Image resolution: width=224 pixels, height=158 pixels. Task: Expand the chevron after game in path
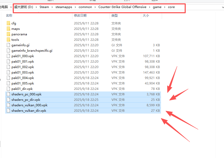pyautogui.click(x=165, y=7)
